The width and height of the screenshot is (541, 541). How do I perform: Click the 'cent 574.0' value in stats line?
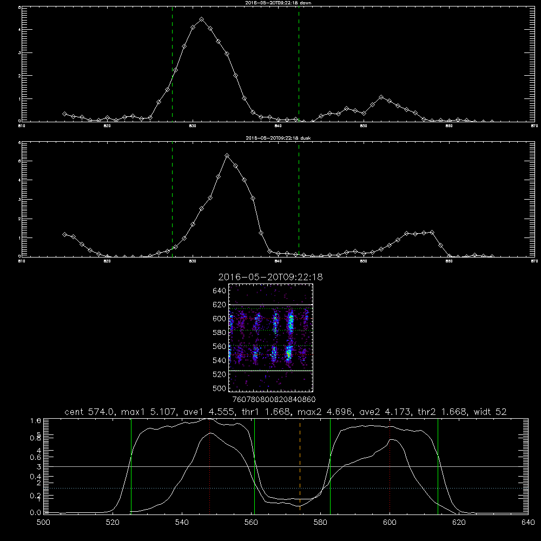pyautogui.click(x=89, y=412)
